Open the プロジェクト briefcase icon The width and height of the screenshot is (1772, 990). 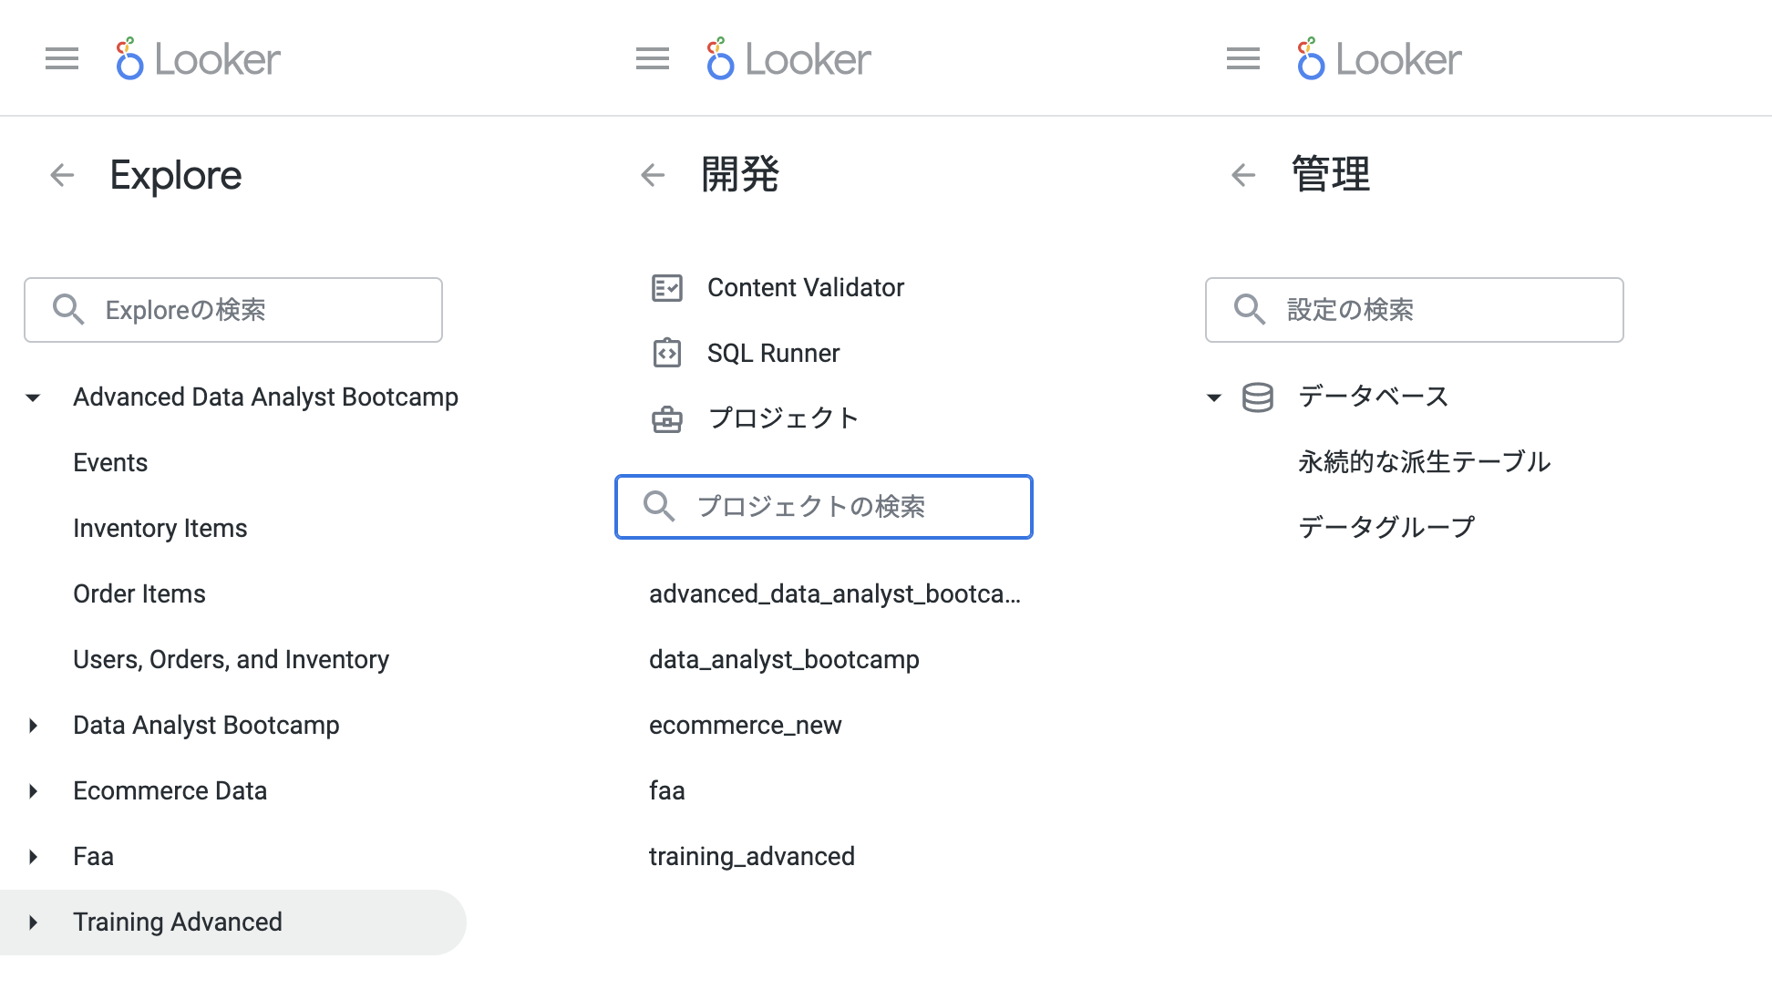coord(668,418)
